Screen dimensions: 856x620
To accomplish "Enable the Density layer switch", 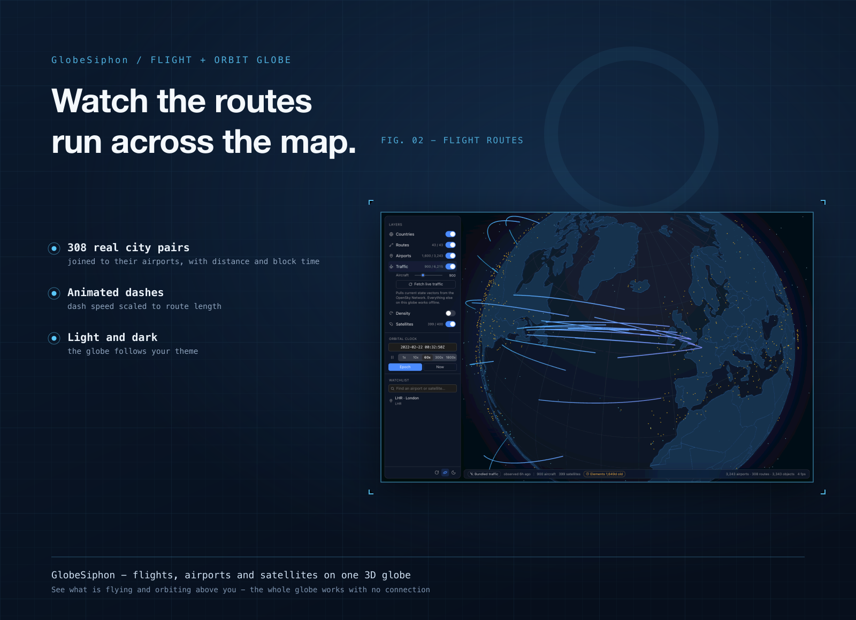I will click(450, 313).
